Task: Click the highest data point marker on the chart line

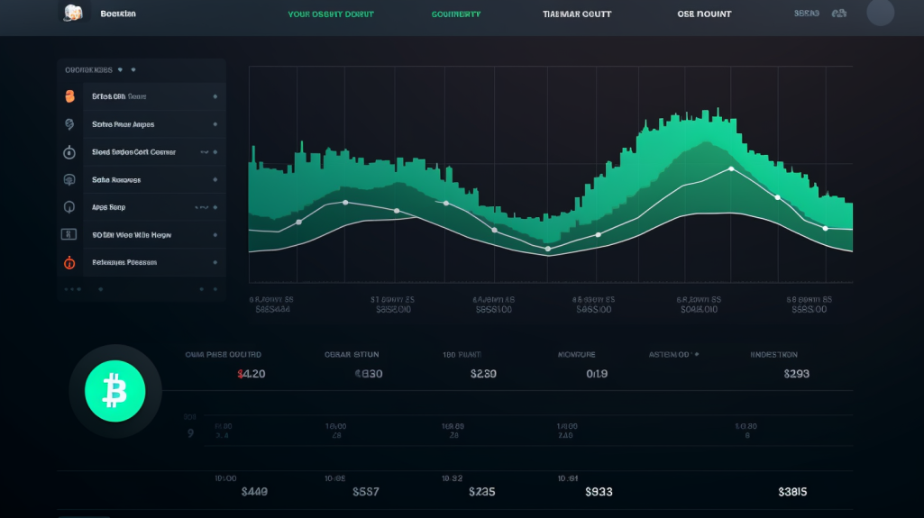Action: click(731, 168)
